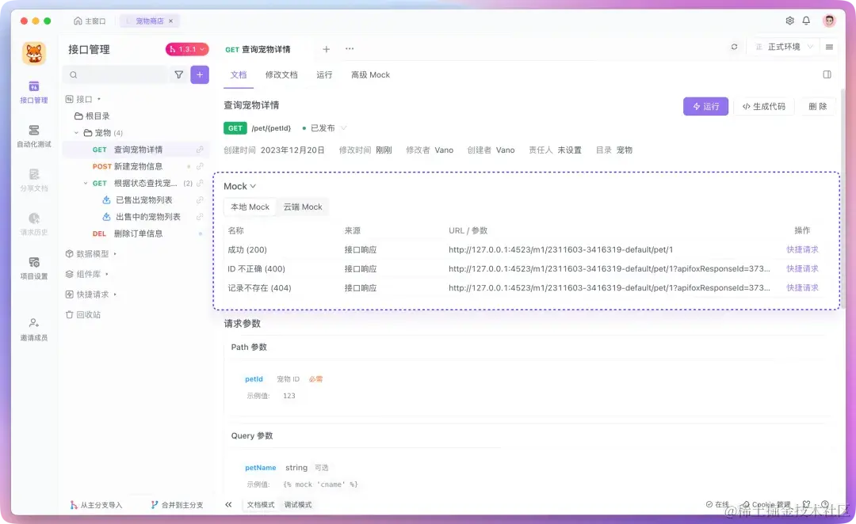Switch to the 高级 Mock tab
This screenshot has width=856, height=524.
coord(369,74)
